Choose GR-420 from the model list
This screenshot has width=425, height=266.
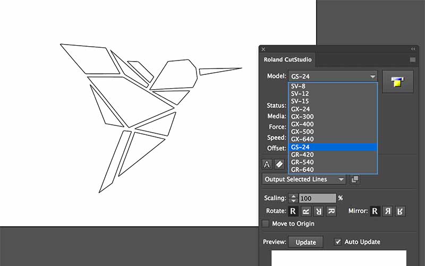[x=333, y=155]
